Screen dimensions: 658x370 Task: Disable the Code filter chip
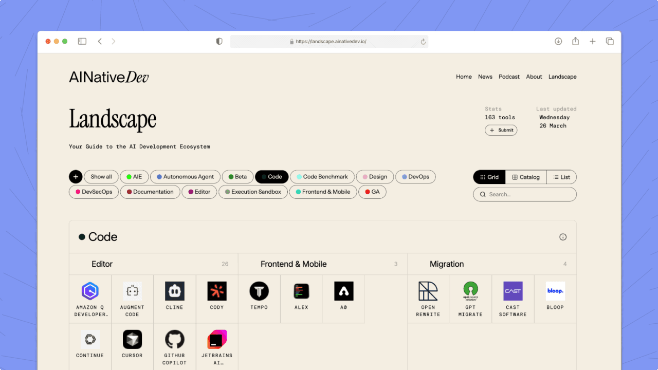(x=272, y=177)
